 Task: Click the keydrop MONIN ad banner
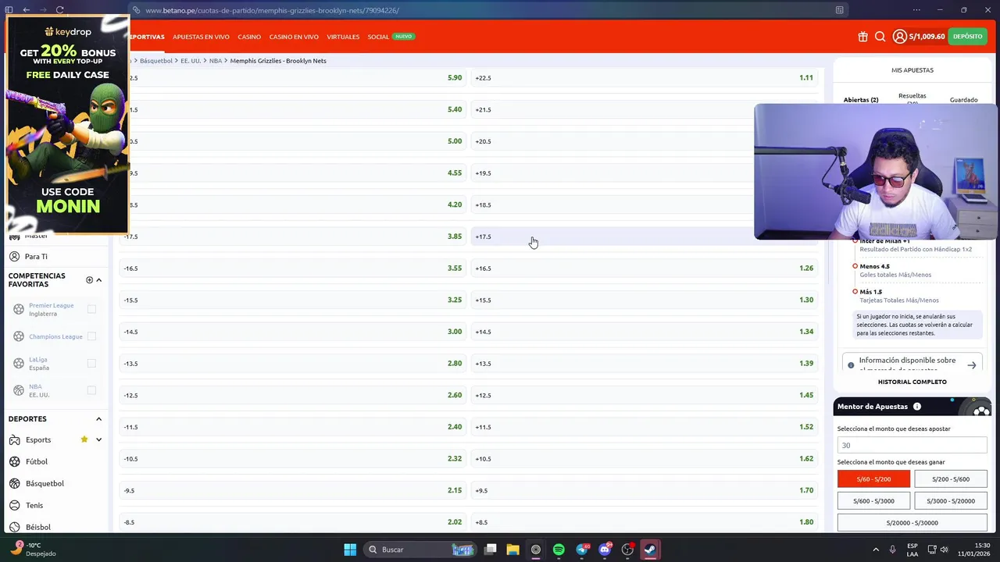pos(67,125)
